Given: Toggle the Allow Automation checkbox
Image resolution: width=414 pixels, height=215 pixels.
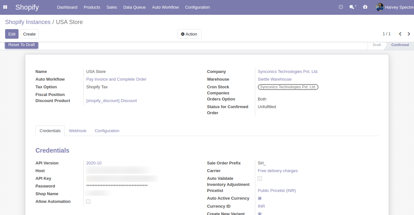Looking at the screenshot, I should point(88,202).
